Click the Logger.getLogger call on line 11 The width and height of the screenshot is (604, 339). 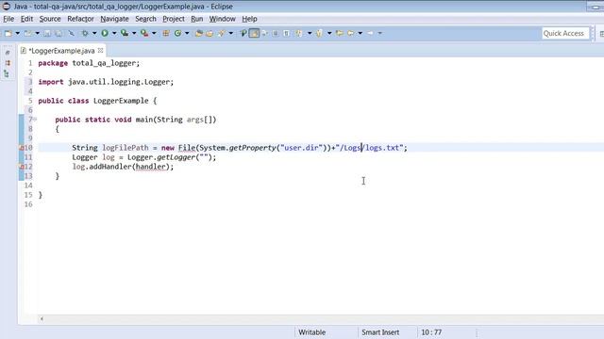pyautogui.click(x=172, y=157)
